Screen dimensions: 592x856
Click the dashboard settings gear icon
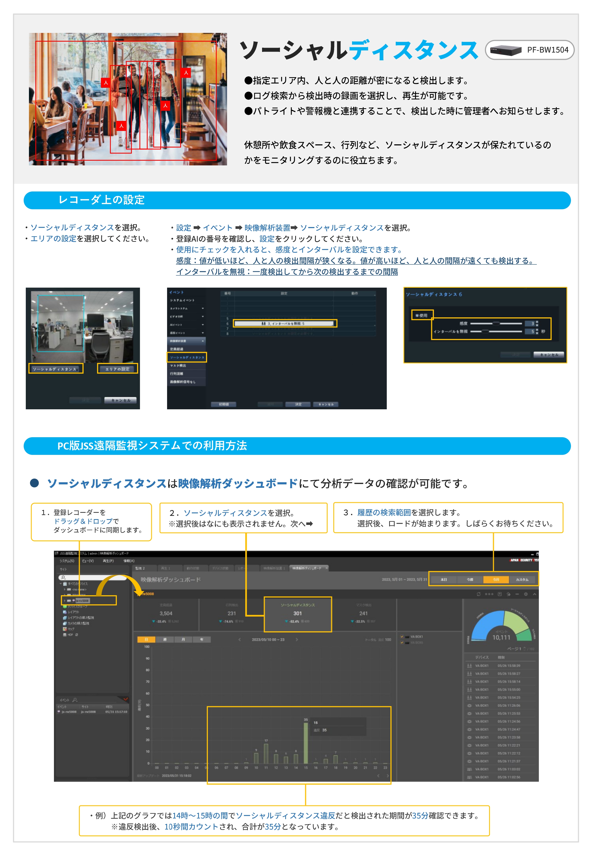526,594
